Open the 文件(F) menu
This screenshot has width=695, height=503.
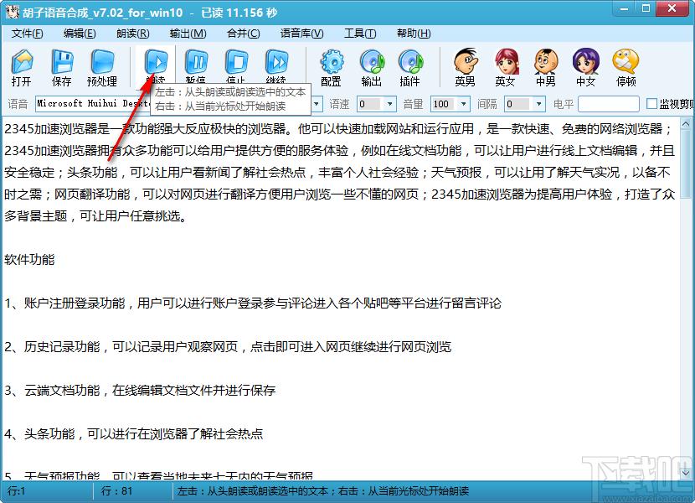pyautogui.click(x=28, y=34)
